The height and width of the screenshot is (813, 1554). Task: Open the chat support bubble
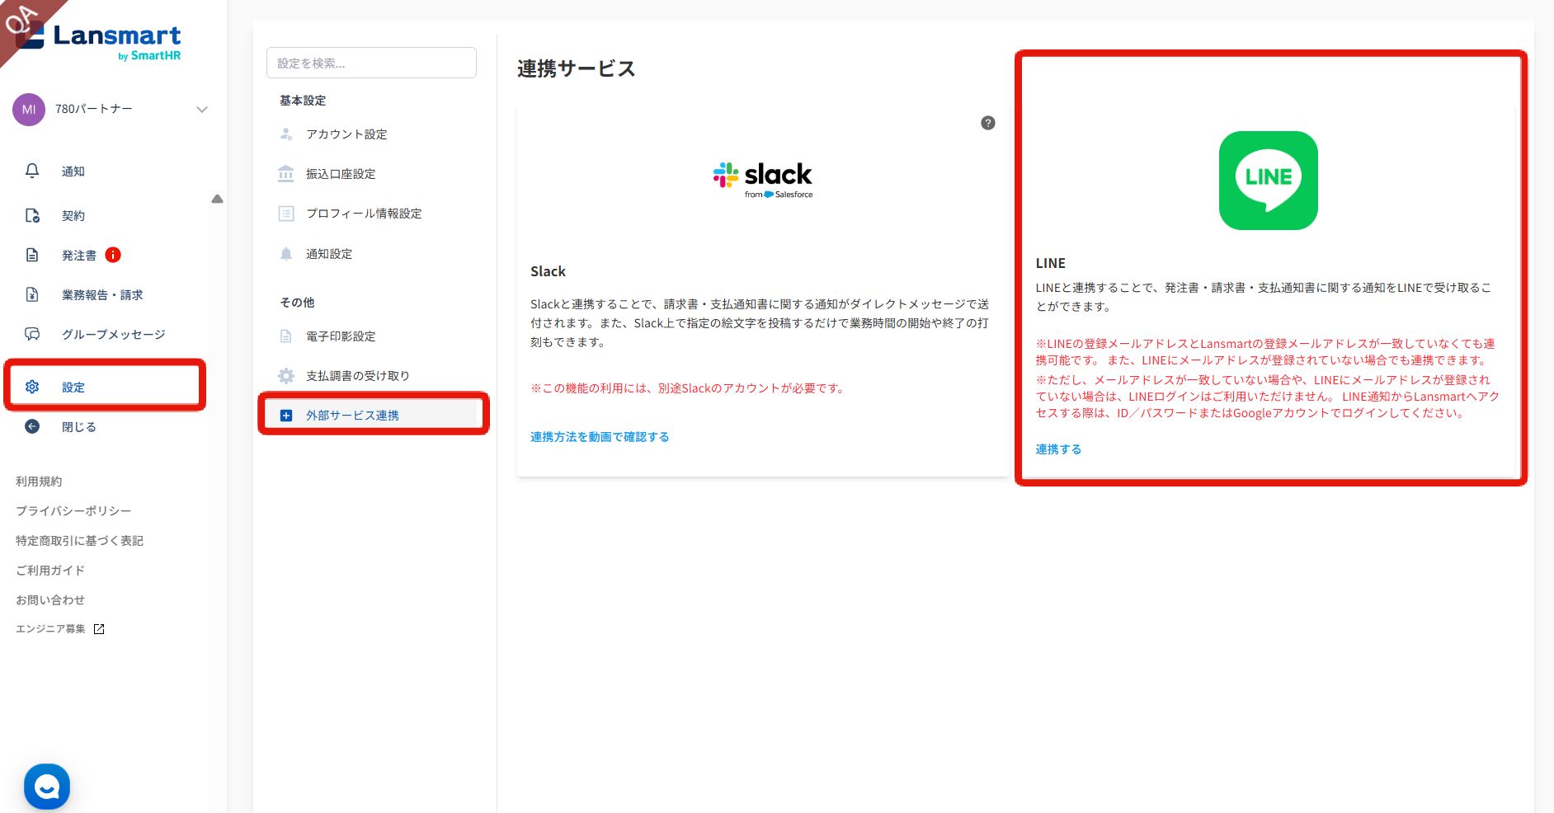[x=47, y=787]
